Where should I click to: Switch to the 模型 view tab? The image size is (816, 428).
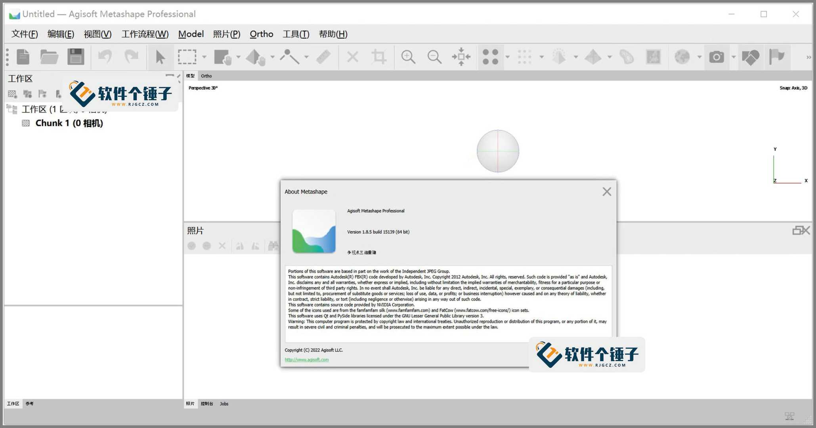[191, 76]
